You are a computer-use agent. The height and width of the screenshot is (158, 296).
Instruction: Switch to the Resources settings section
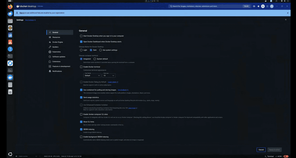click(x=56, y=37)
